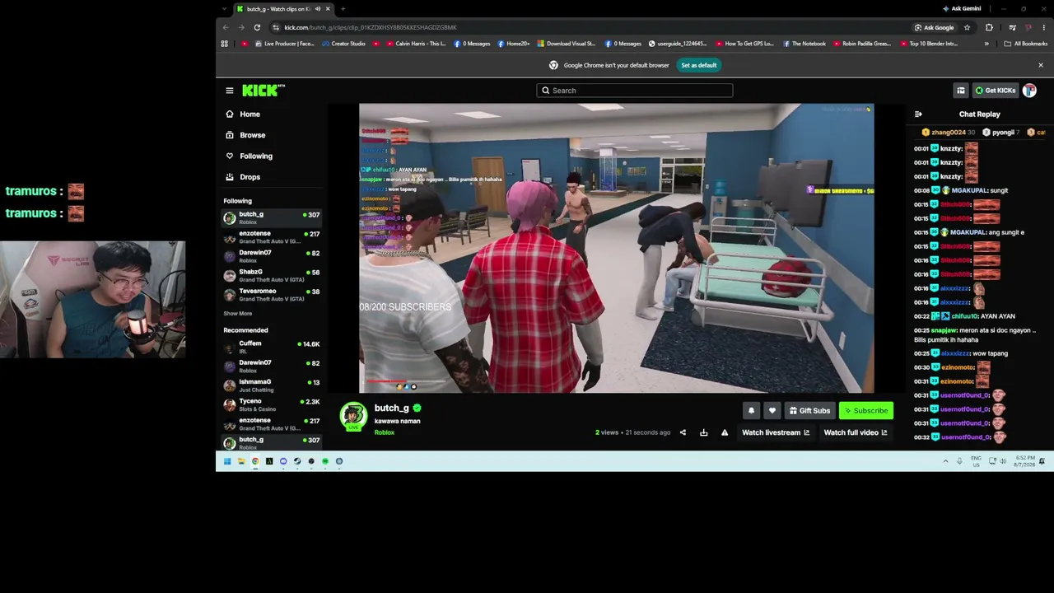The width and height of the screenshot is (1054, 593).
Task: Open Steam from the taskbar
Action: [297, 461]
